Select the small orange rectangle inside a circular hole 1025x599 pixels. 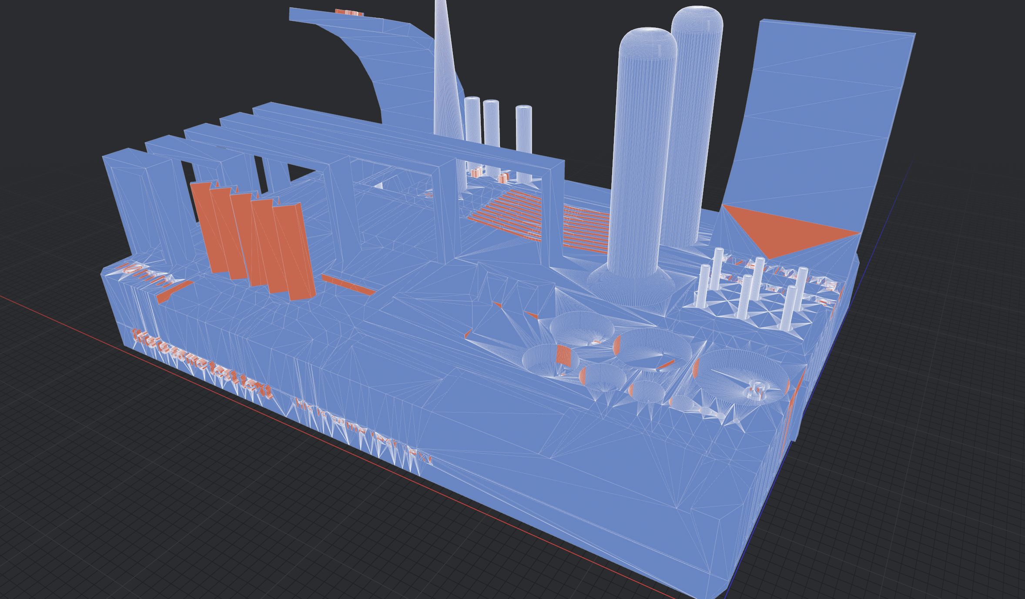pos(563,356)
